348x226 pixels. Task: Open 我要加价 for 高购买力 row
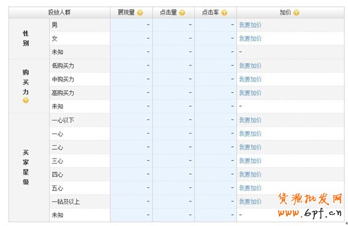point(250,93)
